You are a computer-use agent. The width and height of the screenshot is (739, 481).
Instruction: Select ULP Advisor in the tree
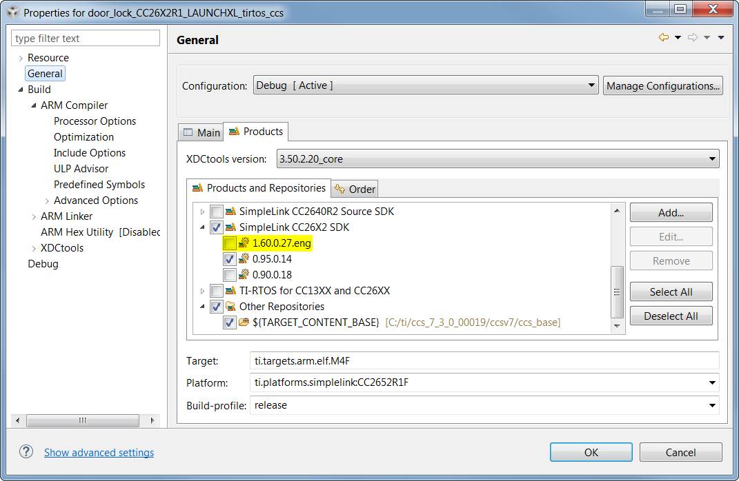(x=81, y=169)
